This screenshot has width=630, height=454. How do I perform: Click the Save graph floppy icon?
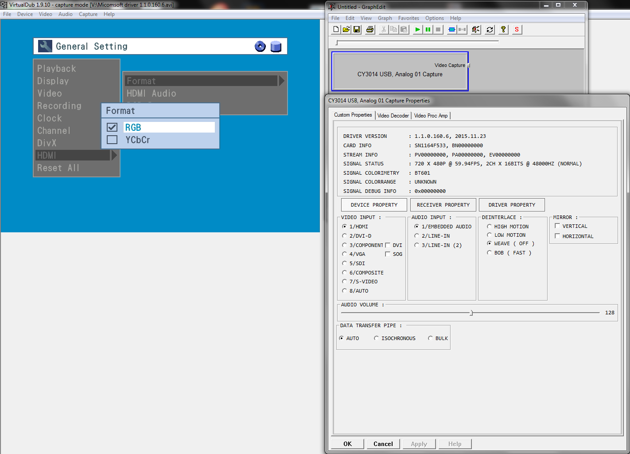click(357, 30)
